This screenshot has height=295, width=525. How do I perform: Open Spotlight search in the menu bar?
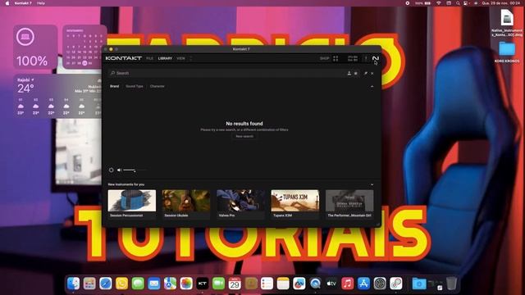pos(458,3)
